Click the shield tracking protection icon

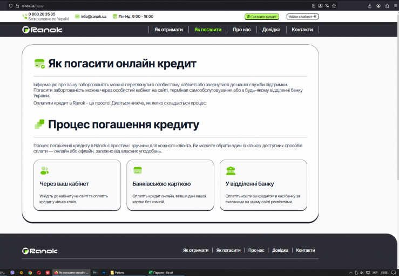[x=11, y=5]
